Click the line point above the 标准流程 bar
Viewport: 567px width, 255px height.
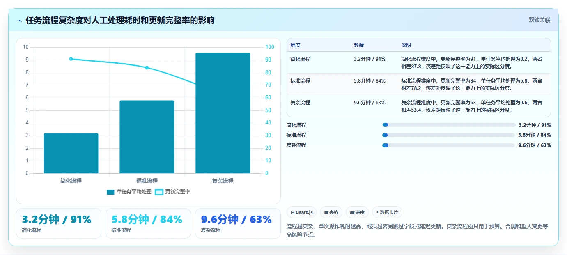click(147, 68)
